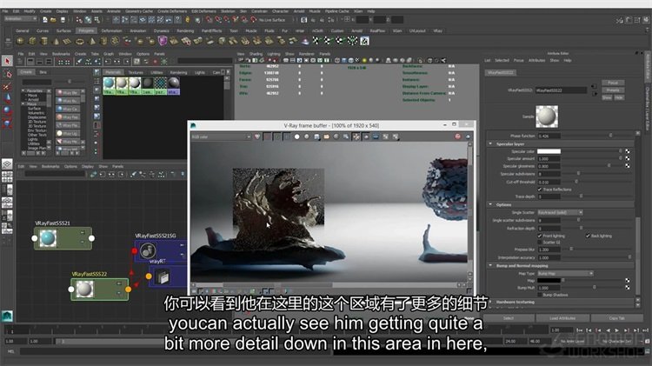
Task: Click the white circle icon in V-Ray frame buffer
Action: [297, 136]
